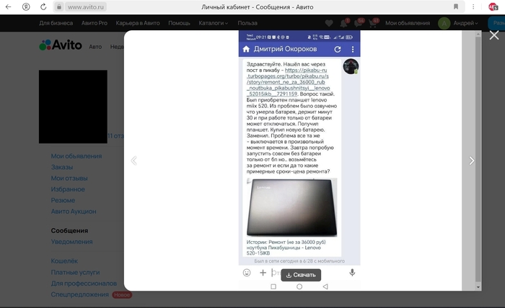Open messages with the chat bubble icon
This screenshot has height=308, width=505.
point(358,23)
